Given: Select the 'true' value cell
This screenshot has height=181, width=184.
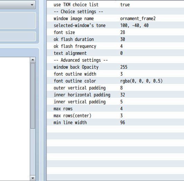Looking at the screenshot, I should tap(125, 5).
